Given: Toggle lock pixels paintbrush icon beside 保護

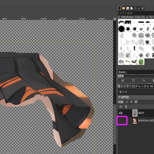Looking at the screenshot, I should coord(127,102).
